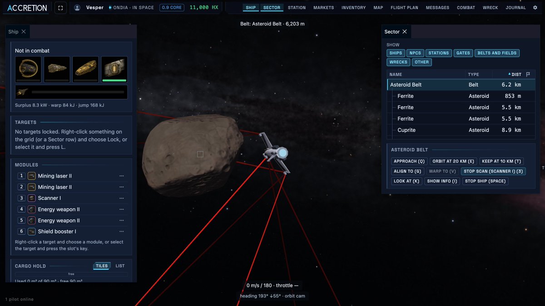Open options menu for slot 4 Energy weapon
The height and width of the screenshot is (306, 545).
122,209
